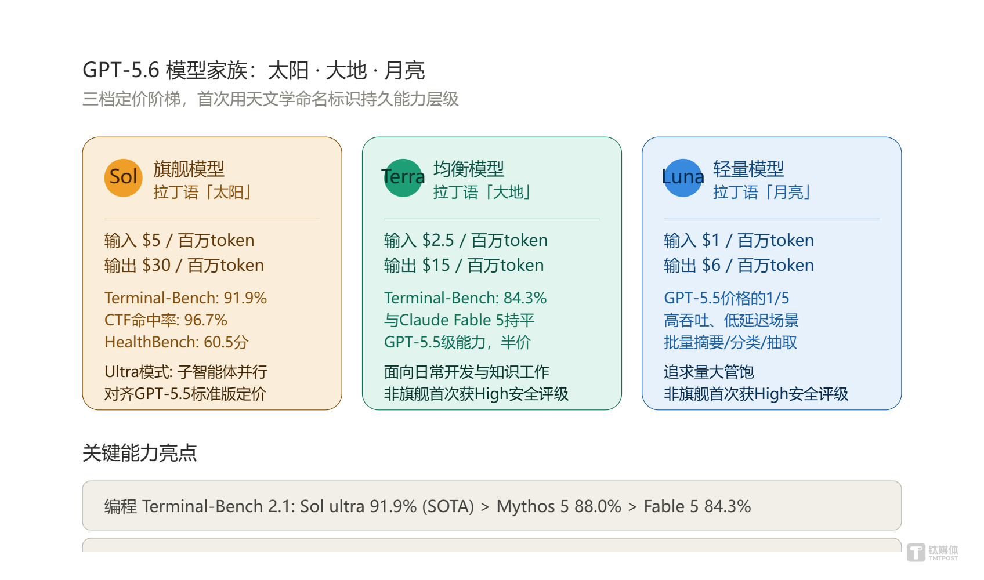Viewport: 984px width, 580px height.
Task: Click the TMTPOST watermark logo
Action: (x=932, y=552)
